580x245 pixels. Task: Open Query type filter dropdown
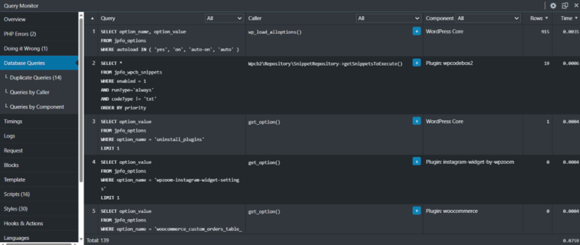pos(224,18)
